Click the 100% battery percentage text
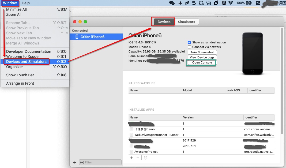This screenshot has height=168, width=286. pos(240,3)
